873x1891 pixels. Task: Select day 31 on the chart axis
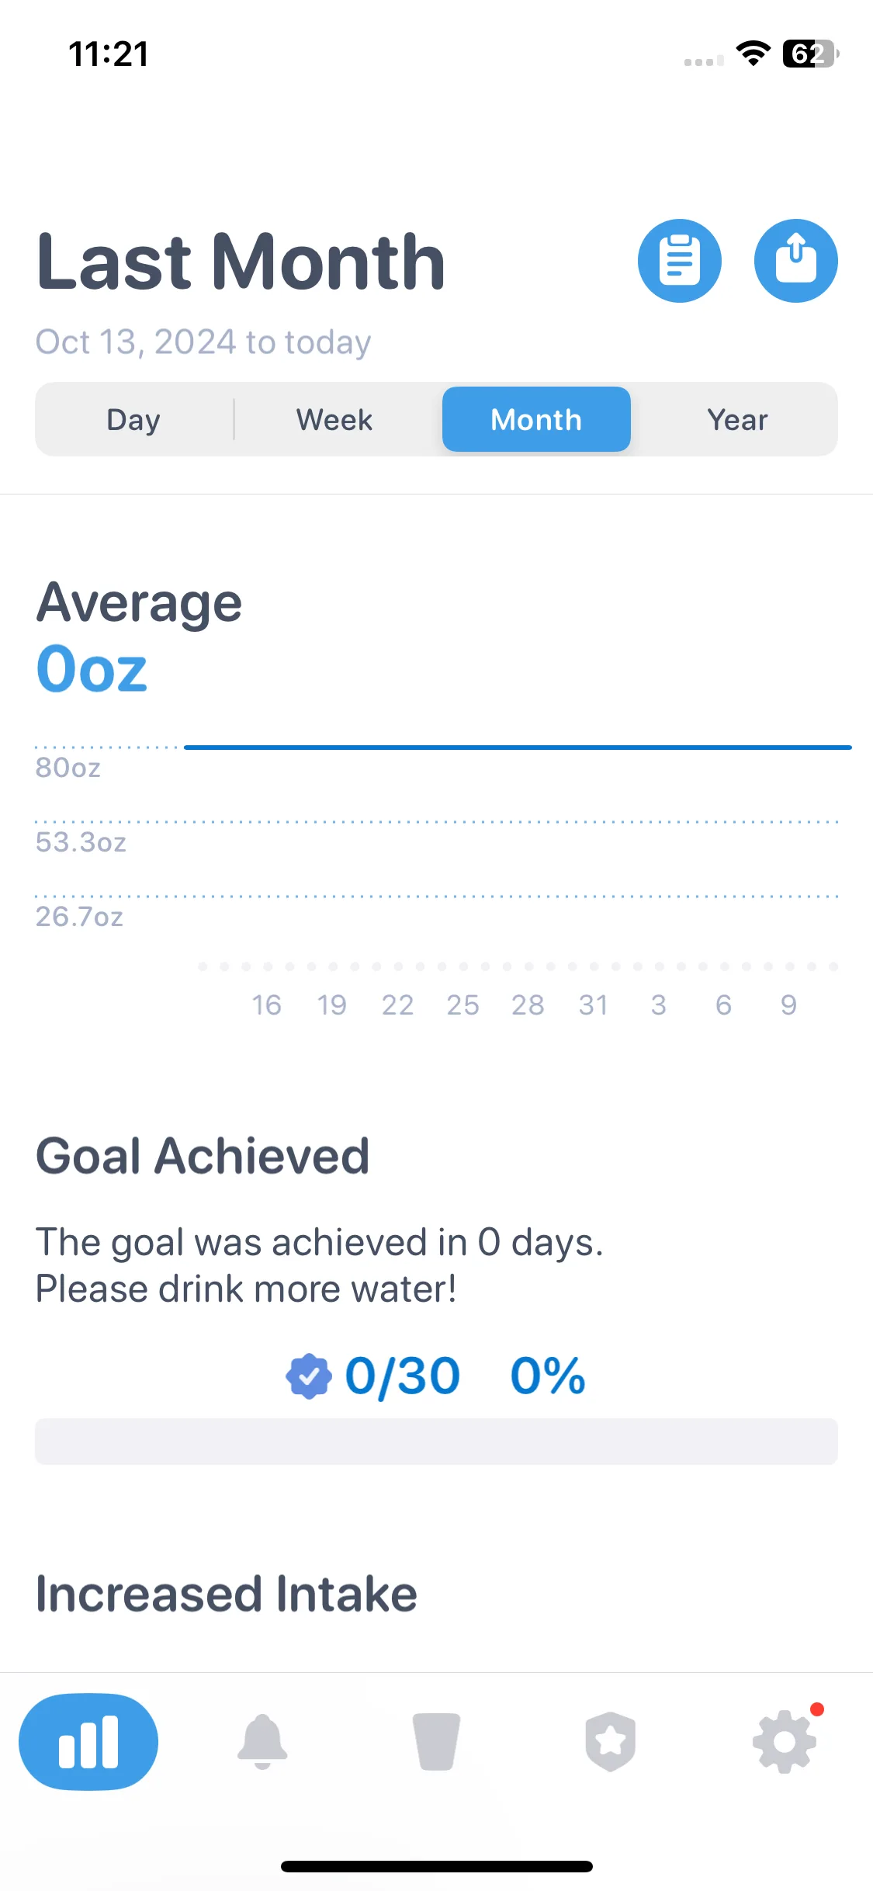pyautogui.click(x=594, y=1005)
